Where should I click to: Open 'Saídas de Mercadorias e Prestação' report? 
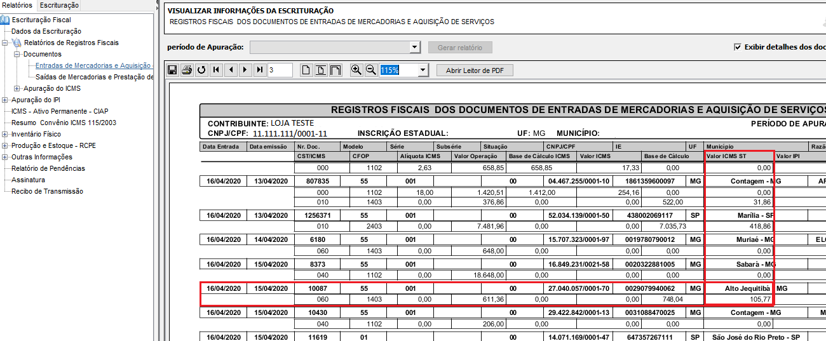pyautogui.click(x=94, y=77)
